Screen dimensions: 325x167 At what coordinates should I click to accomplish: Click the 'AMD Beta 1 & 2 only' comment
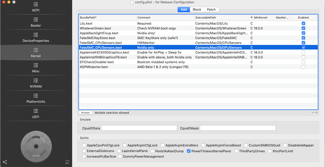point(163,67)
